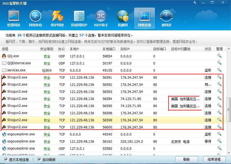Manage Shogun2.exe port 56594 wrench icon

coord(219,98)
